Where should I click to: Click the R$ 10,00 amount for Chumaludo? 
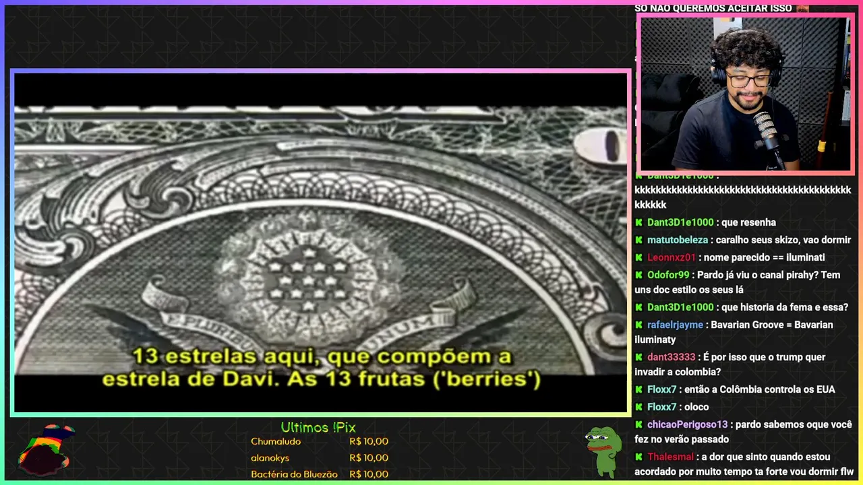point(369,442)
